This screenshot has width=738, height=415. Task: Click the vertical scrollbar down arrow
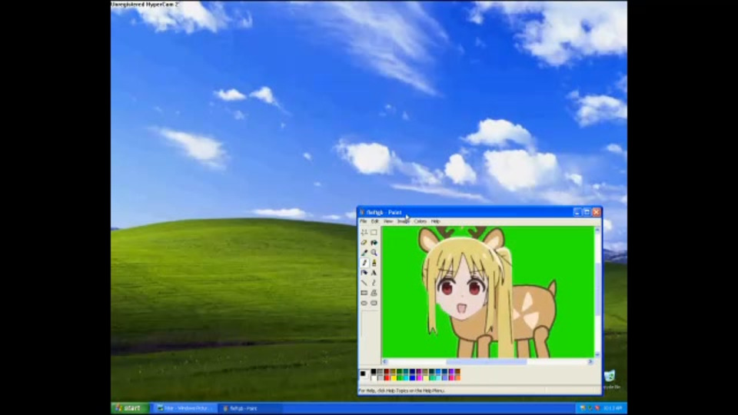click(597, 355)
